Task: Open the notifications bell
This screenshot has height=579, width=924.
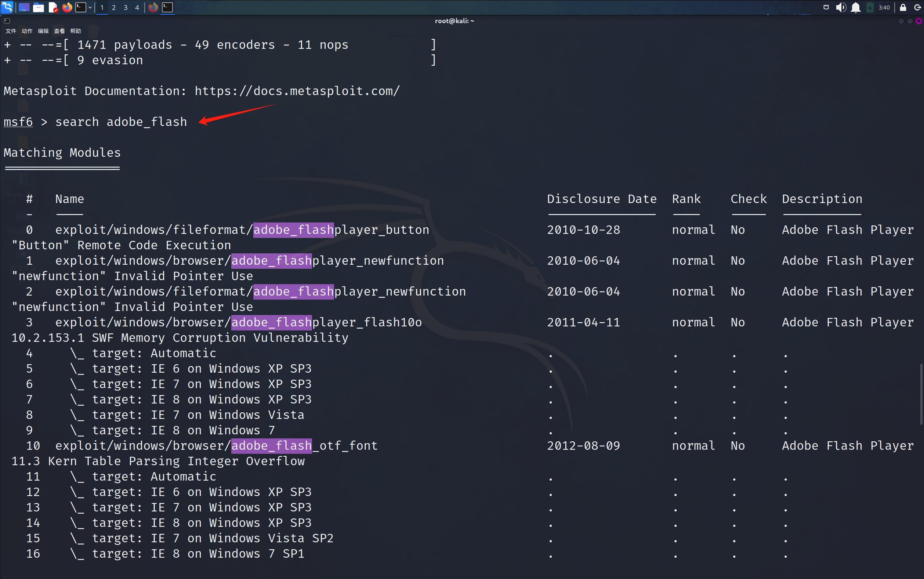Action: (x=855, y=7)
